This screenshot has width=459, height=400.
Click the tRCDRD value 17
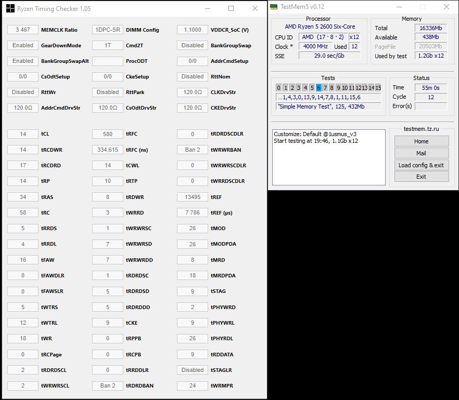tap(23, 165)
